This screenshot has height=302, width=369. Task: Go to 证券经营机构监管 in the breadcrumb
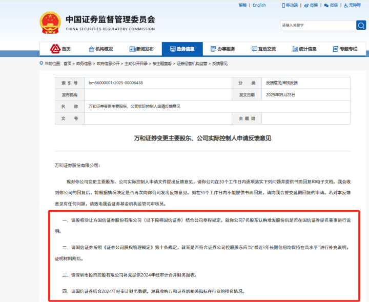(x=192, y=64)
